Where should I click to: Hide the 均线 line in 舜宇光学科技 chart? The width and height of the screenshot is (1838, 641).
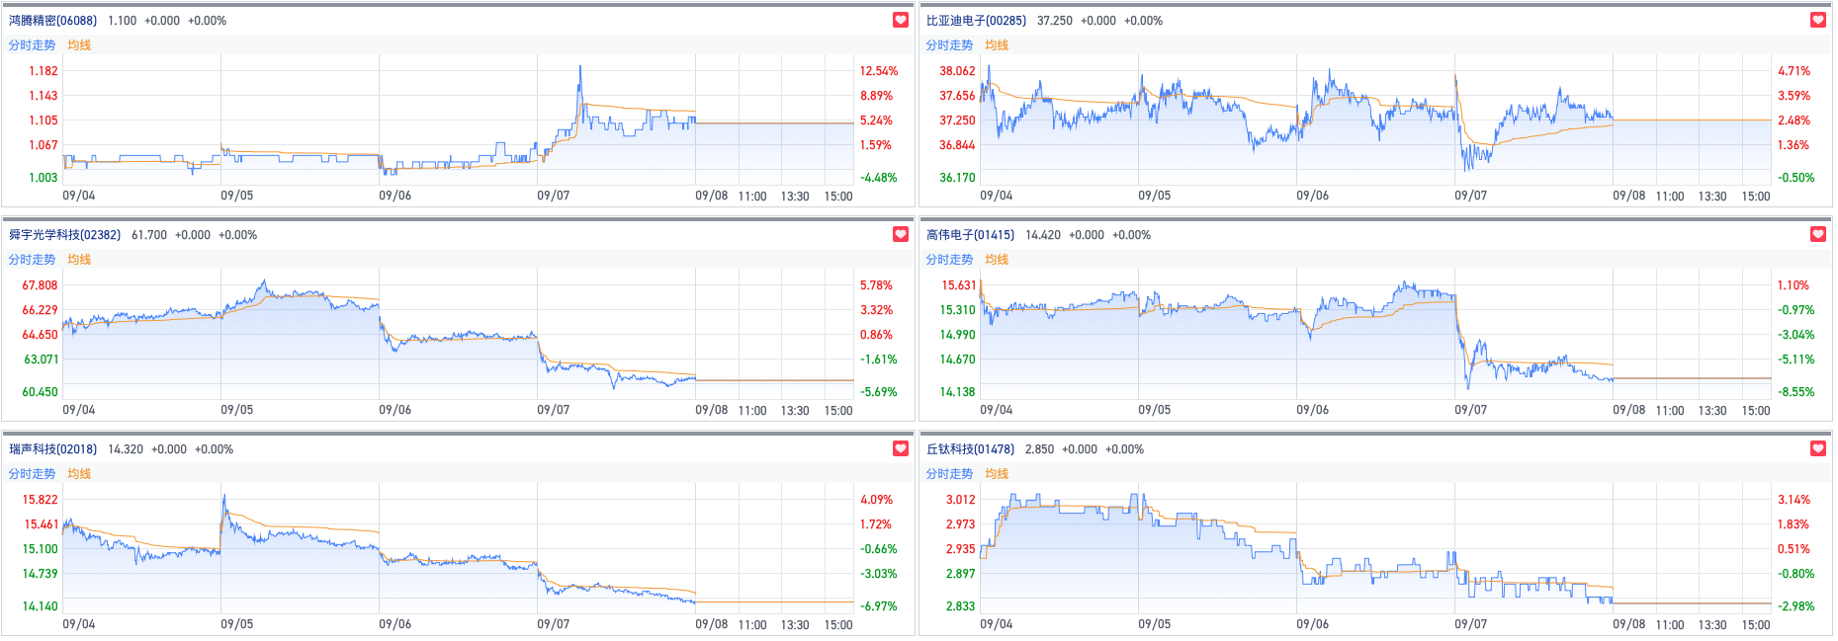coord(79,260)
